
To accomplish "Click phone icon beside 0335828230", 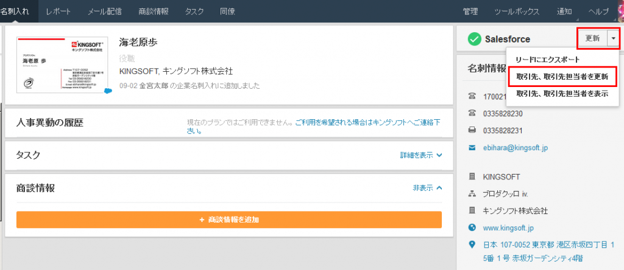I will click(472, 113).
